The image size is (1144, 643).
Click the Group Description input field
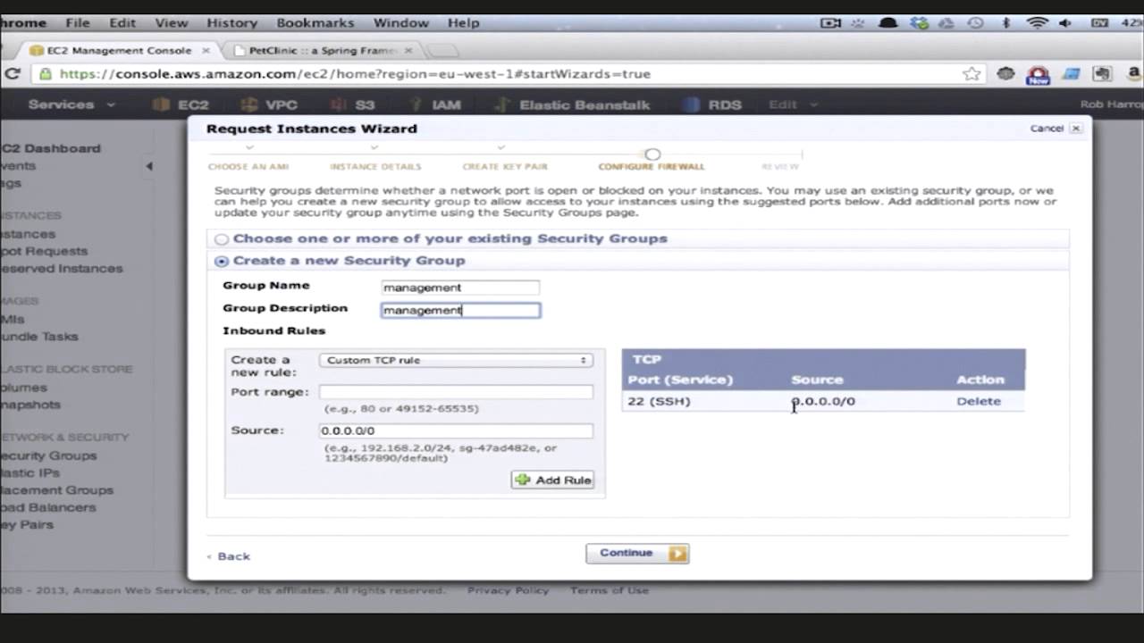[460, 310]
